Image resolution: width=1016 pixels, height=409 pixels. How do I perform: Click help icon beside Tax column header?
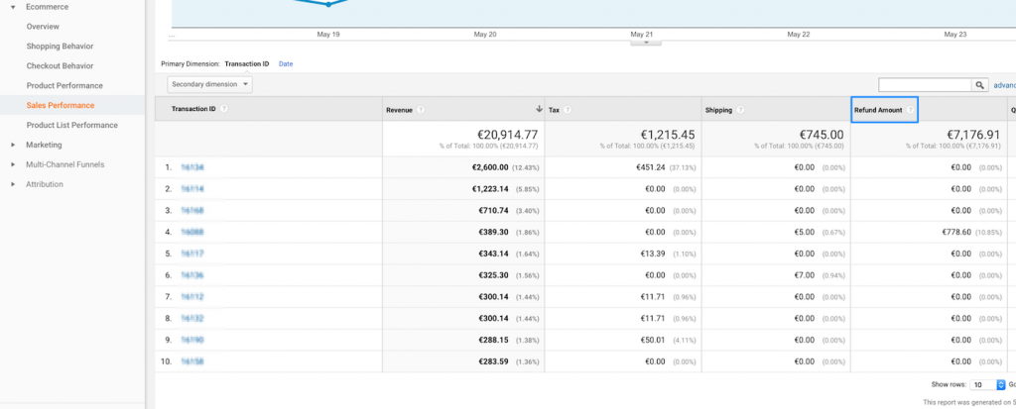pyautogui.click(x=568, y=110)
